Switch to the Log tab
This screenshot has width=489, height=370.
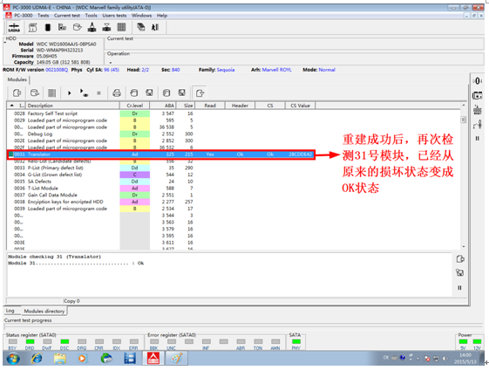tap(10, 311)
